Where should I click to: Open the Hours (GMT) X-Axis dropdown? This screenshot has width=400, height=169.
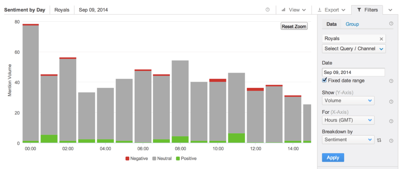tap(348, 120)
